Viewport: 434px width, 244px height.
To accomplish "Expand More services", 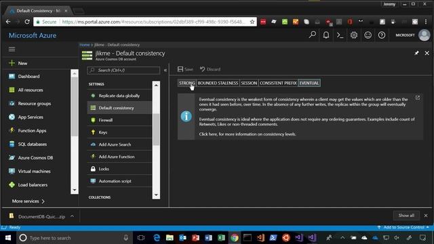I will tap(28, 201).
